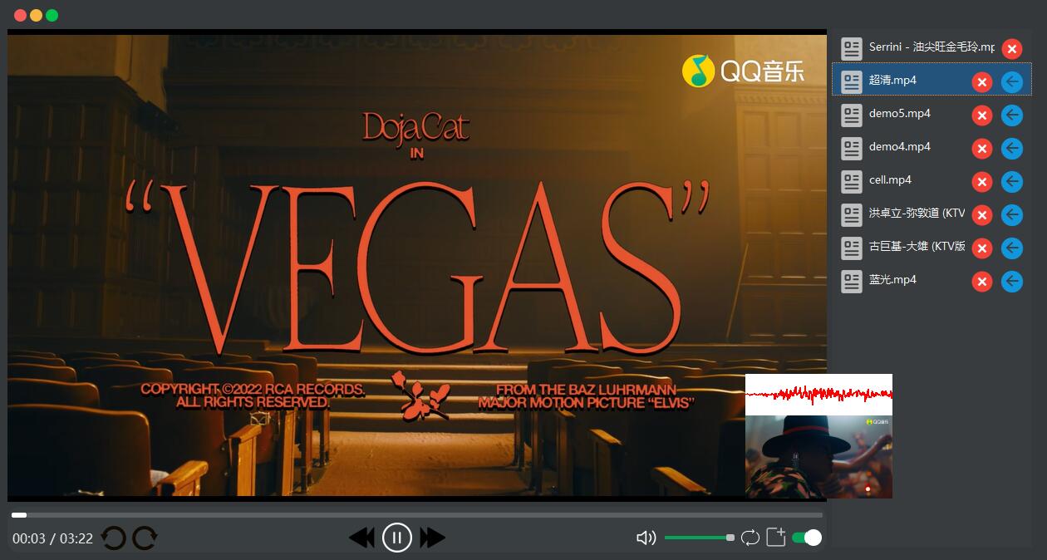Skip back with the rewind double-arrow
The width and height of the screenshot is (1047, 560).
[x=361, y=538]
